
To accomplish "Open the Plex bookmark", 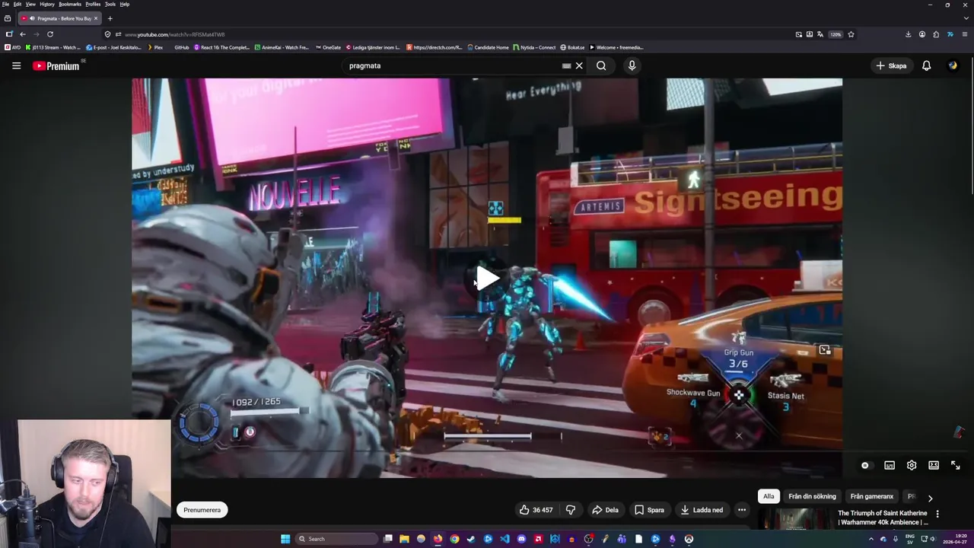I will tap(155, 47).
